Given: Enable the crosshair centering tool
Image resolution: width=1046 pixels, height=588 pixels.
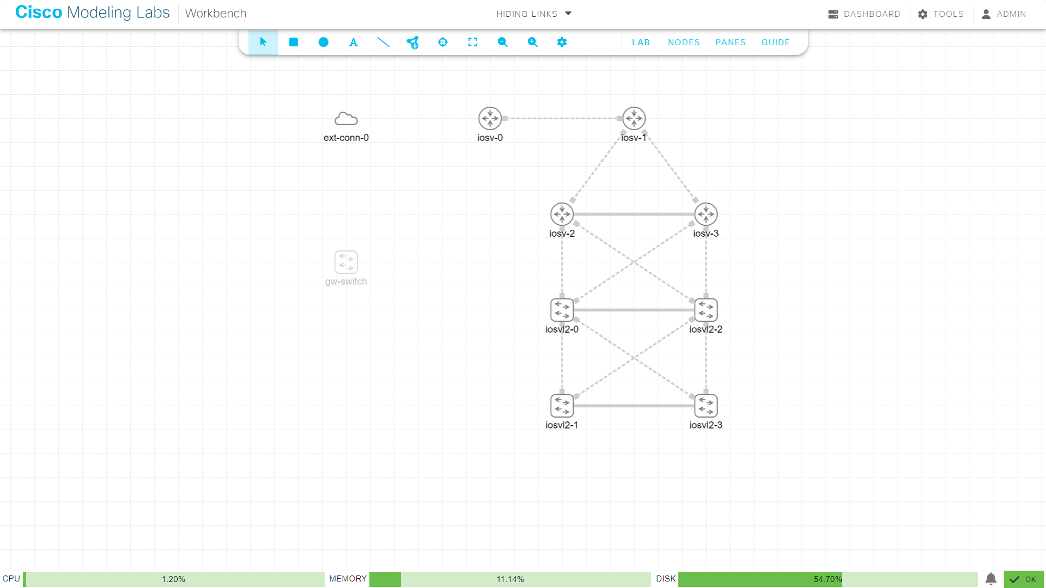Looking at the screenshot, I should click(x=443, y=42).
